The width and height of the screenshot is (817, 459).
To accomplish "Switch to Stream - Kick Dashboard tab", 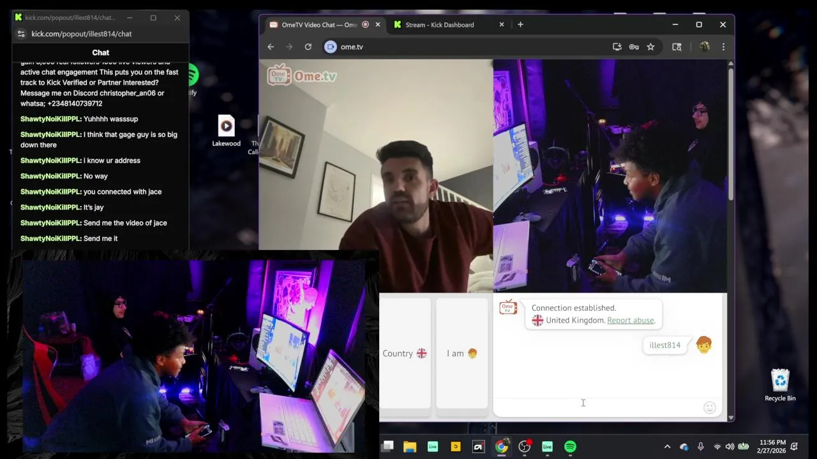I will [x=440, y=25].
